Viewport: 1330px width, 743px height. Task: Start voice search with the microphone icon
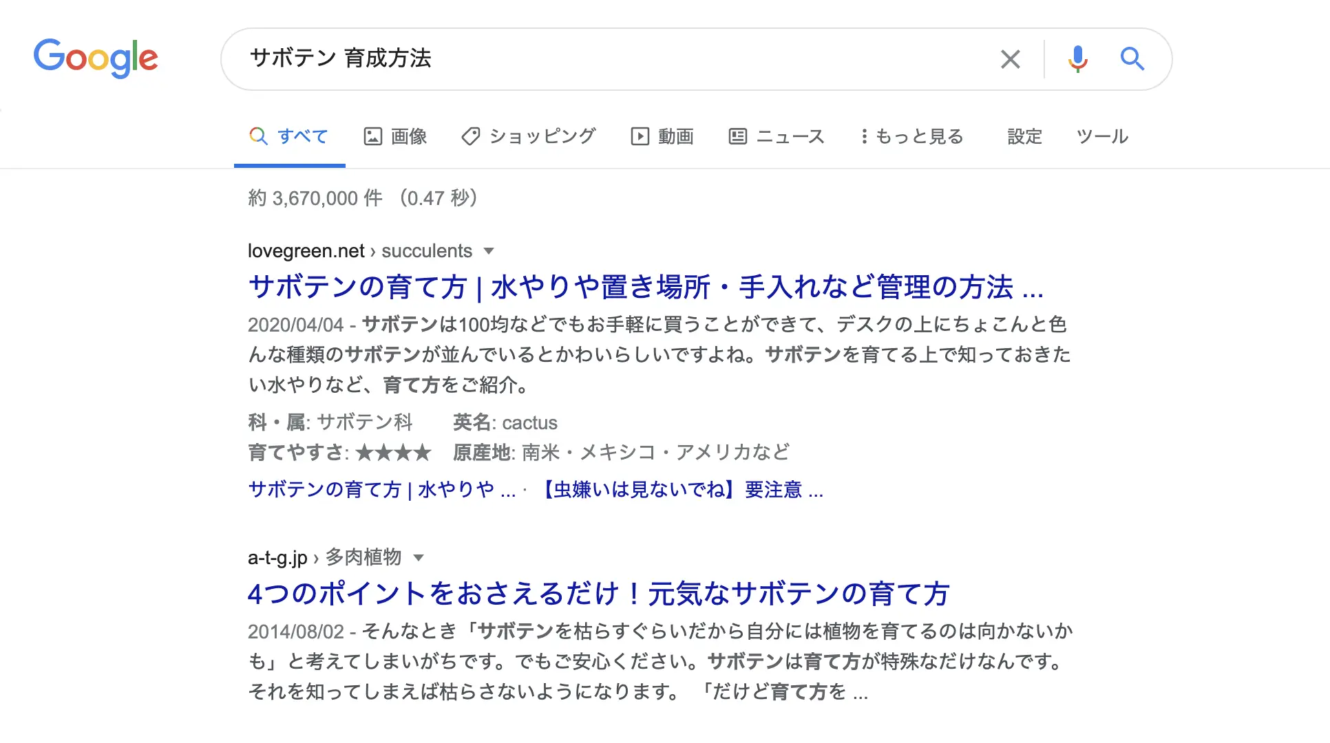coord(1077,59)
